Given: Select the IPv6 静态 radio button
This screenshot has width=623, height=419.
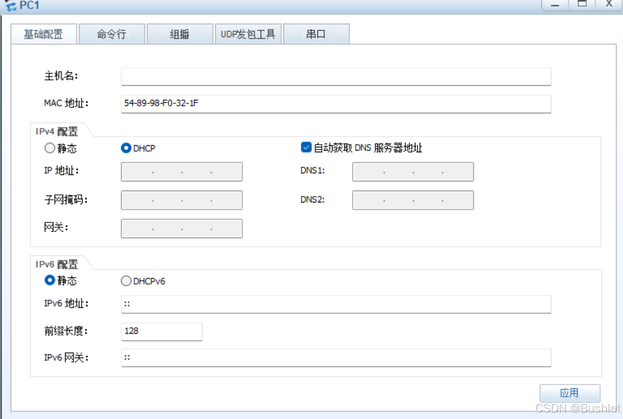Looking at the screenshot, I should pyautogui.click(x=50, y=280).
